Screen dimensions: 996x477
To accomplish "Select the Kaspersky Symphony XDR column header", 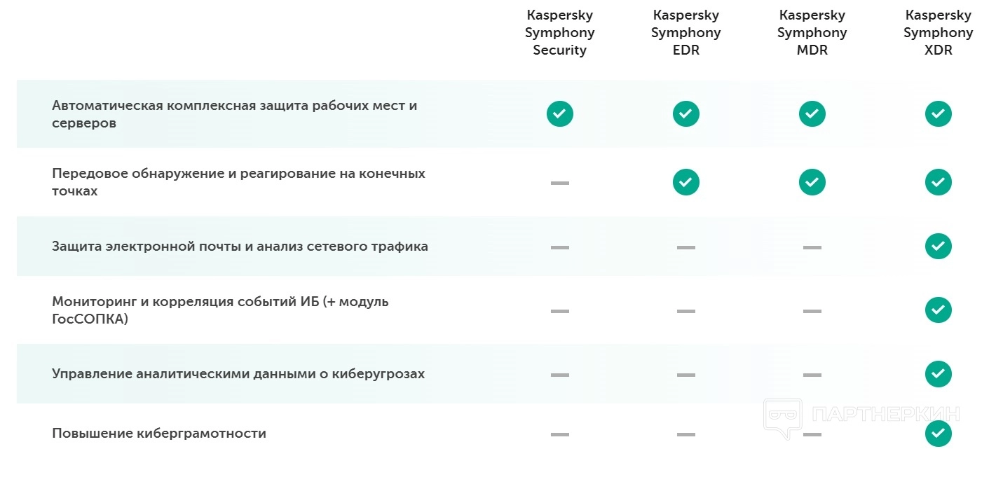I will pyautogui.click(x=938, y=33).
